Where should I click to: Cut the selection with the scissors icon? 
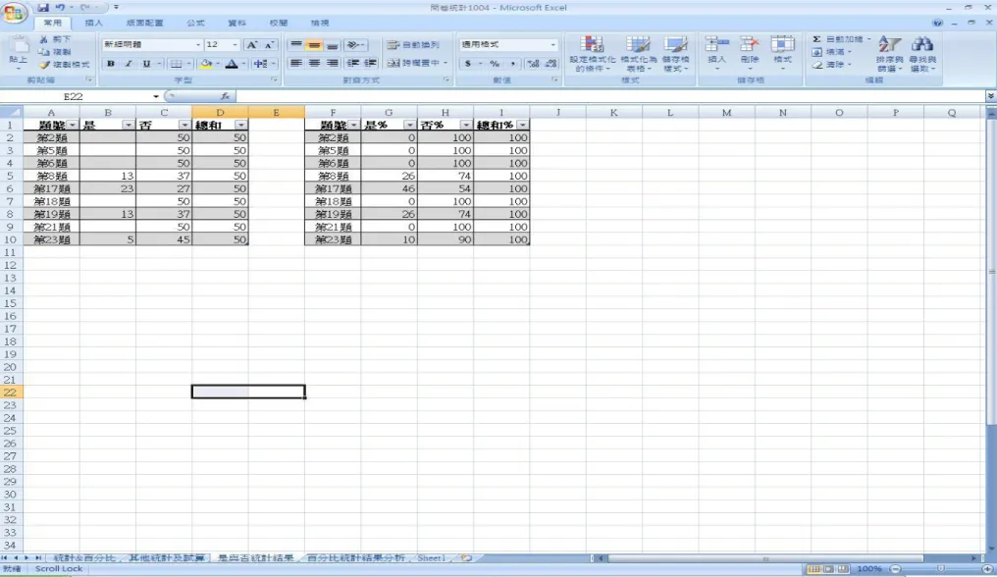[x=44, y=39]
